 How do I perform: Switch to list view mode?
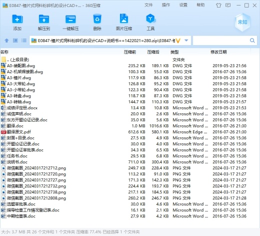tap(24, 41)
